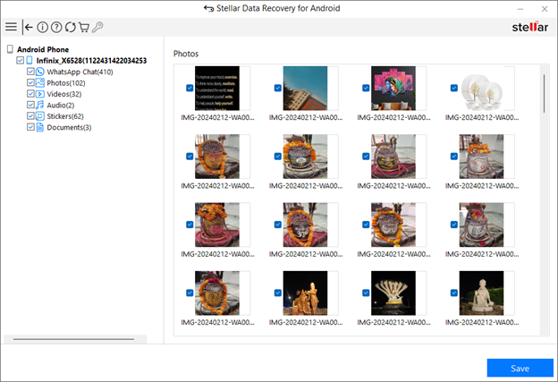558x382 pixels.
Task: Click the help question mark icon
Action: point(56,27)
